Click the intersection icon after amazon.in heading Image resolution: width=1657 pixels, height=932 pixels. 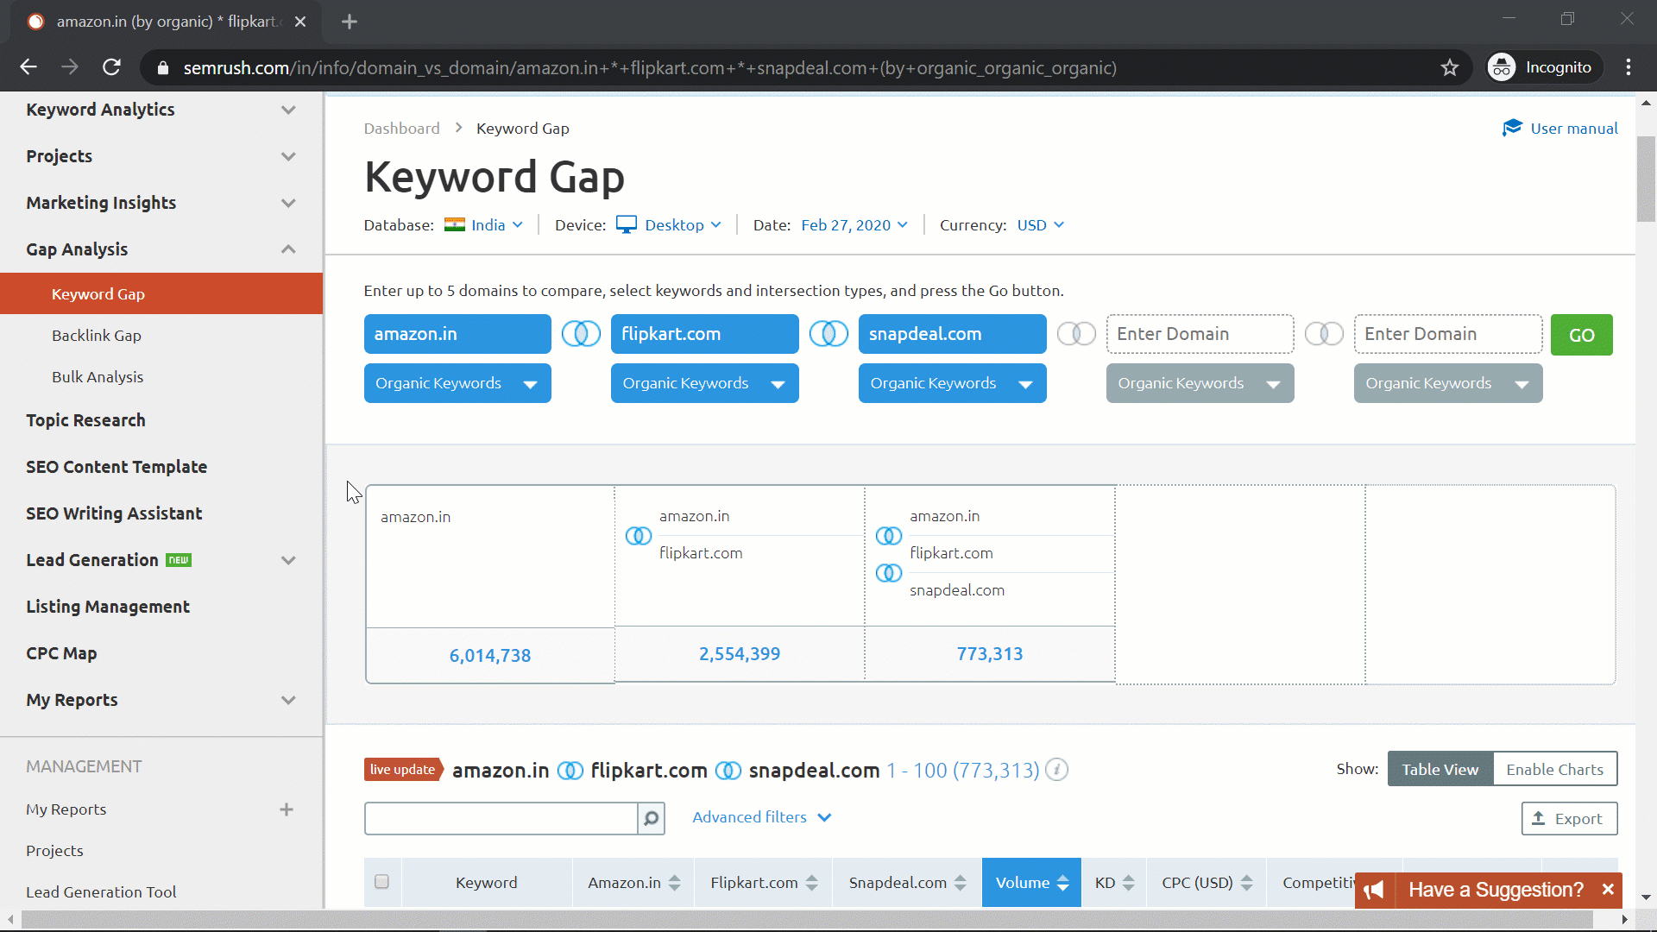click(570, 771)
